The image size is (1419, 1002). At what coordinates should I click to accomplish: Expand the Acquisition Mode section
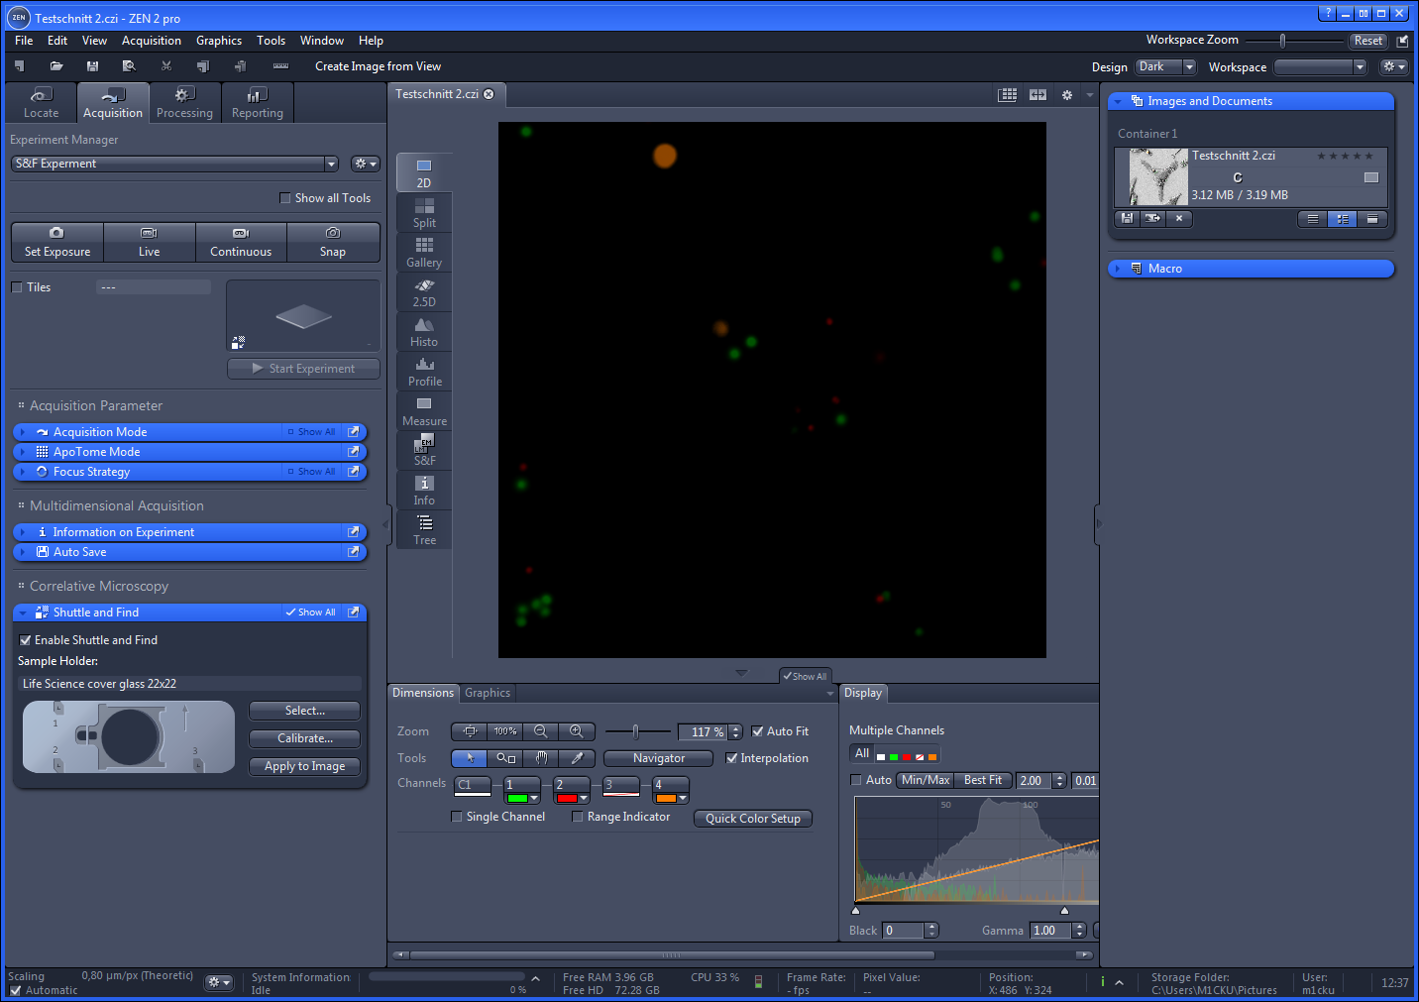pos(25,431)
